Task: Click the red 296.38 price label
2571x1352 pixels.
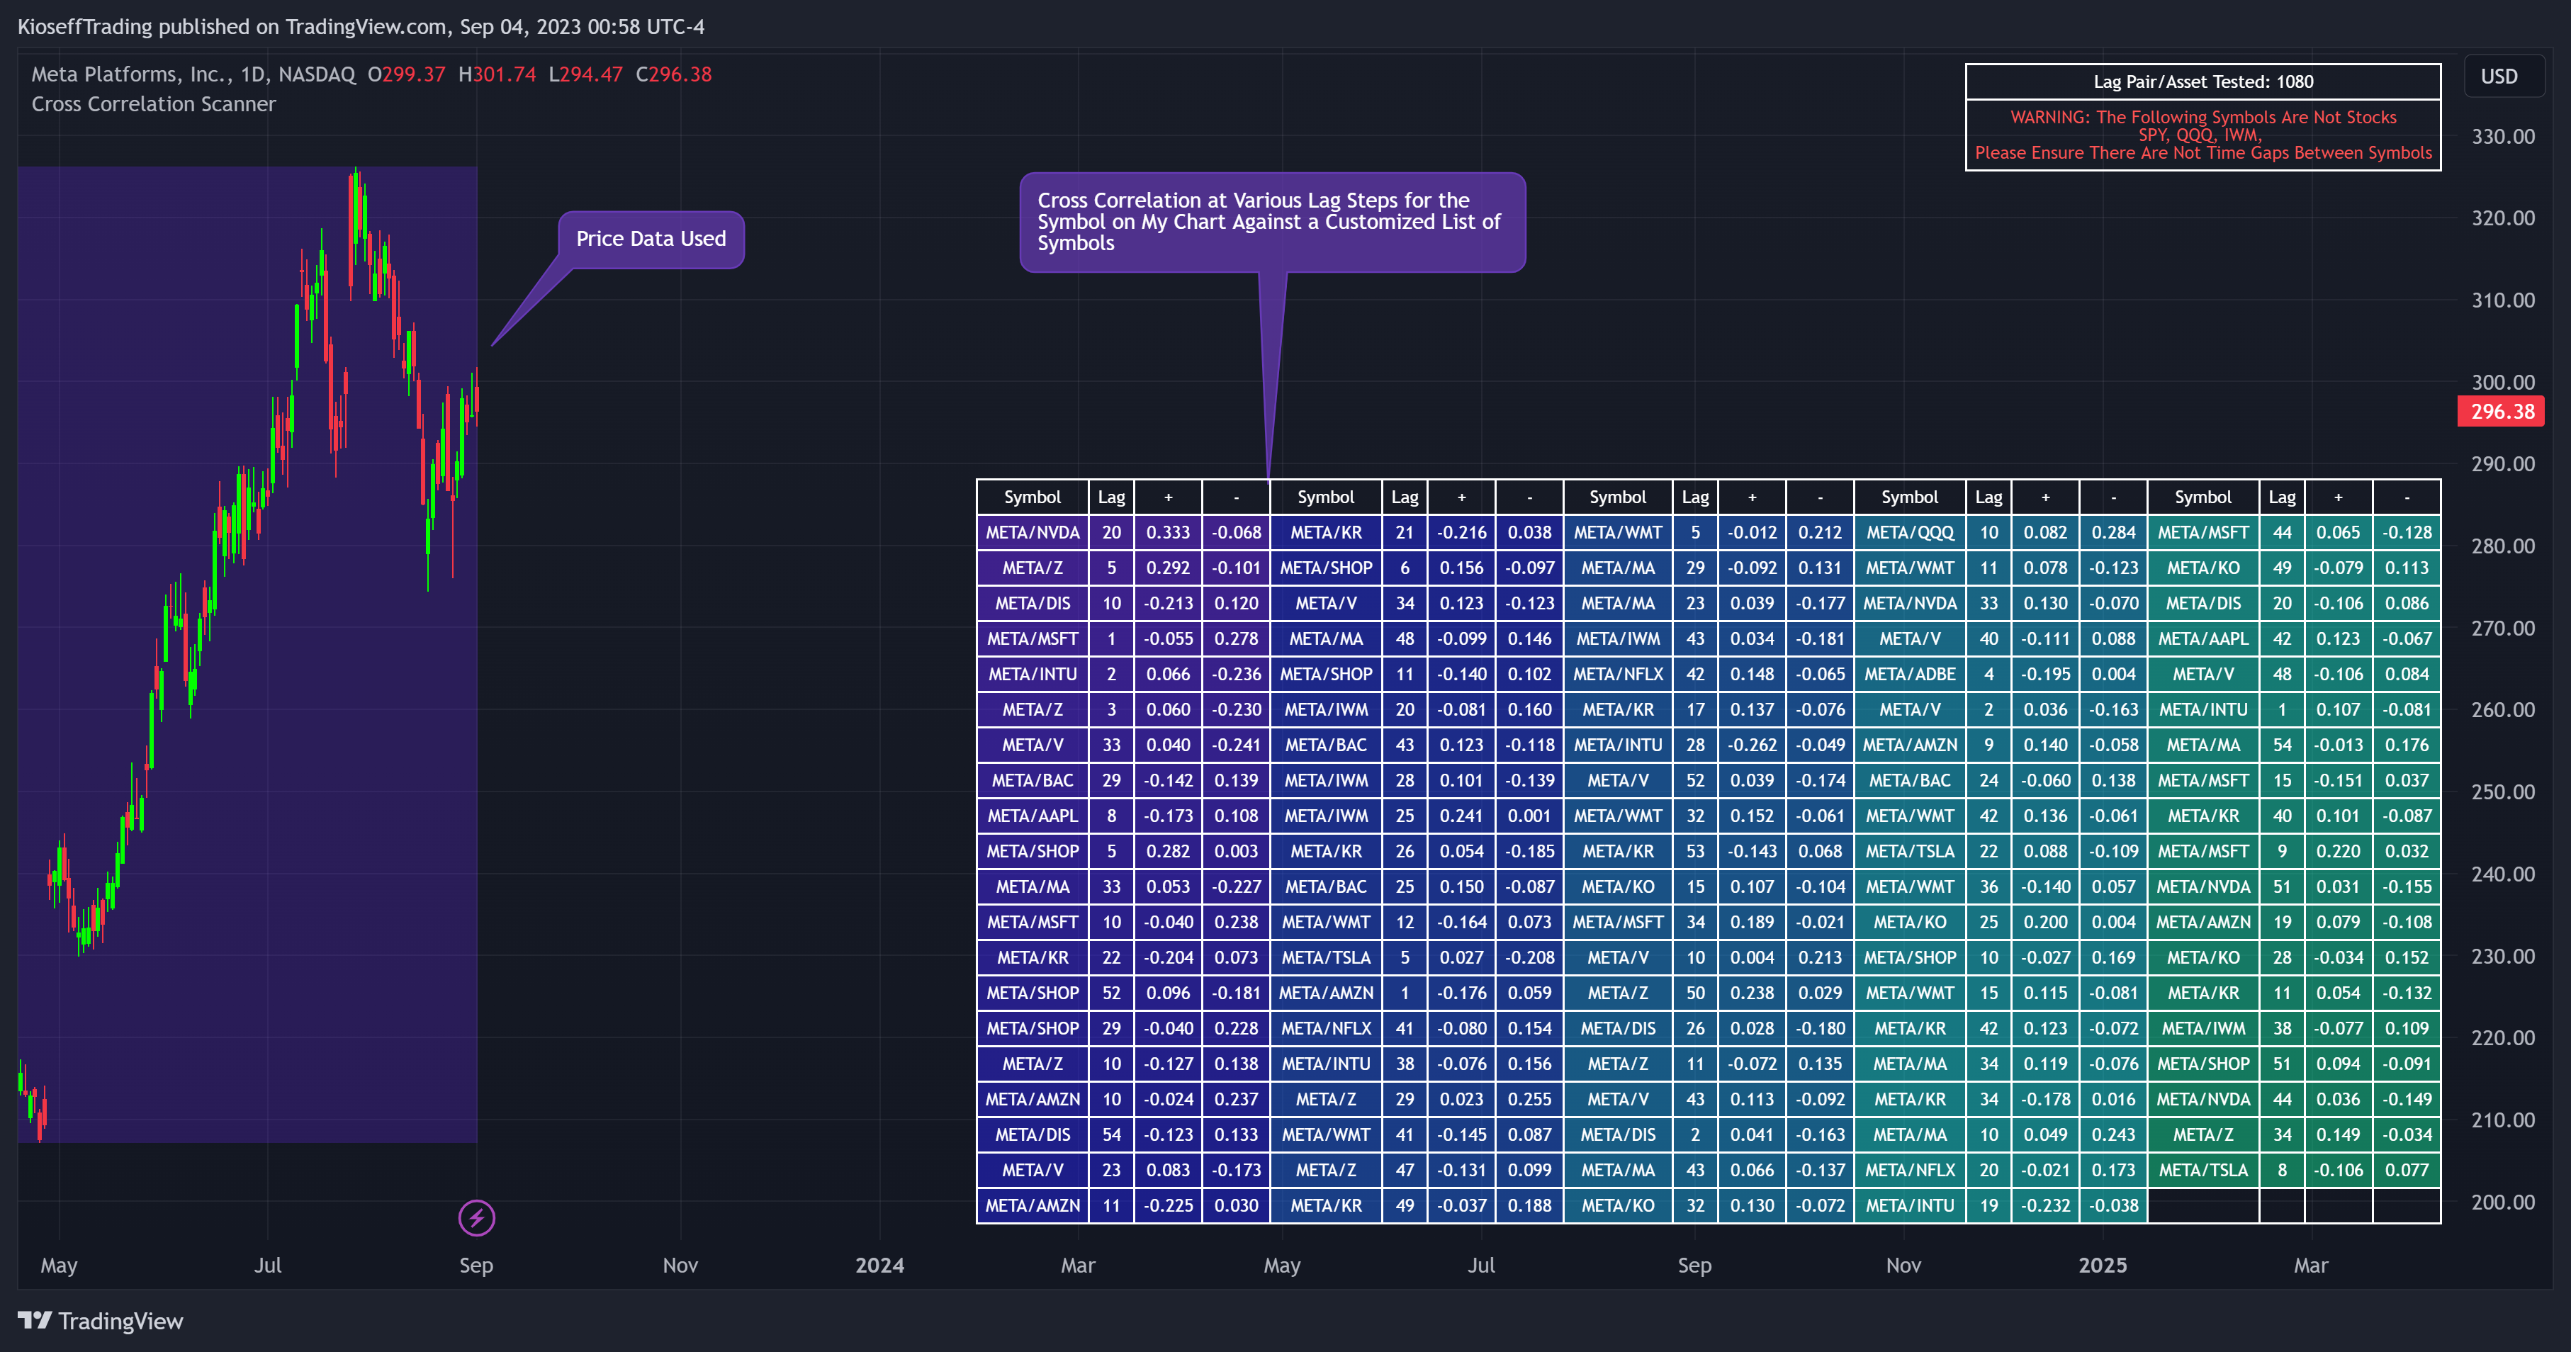Action: (x=2501, y=411)
